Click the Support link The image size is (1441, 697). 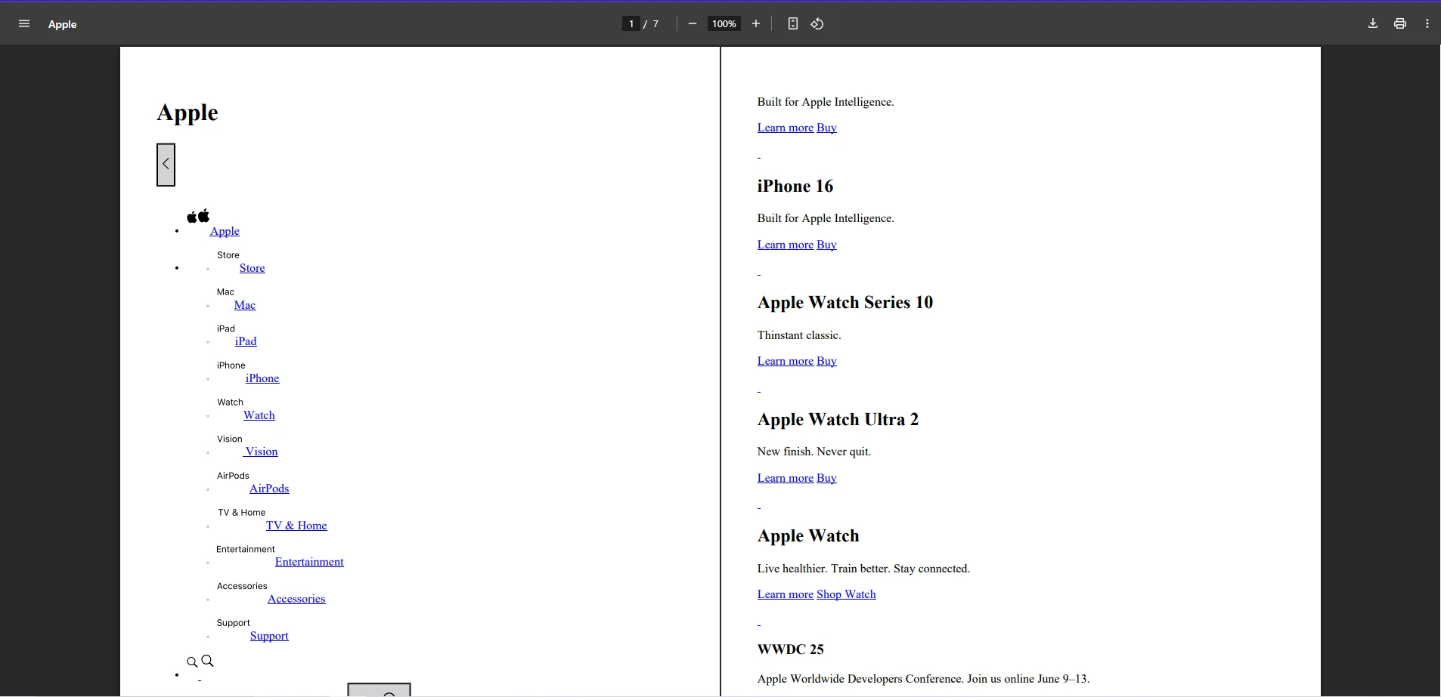(269, 636)
